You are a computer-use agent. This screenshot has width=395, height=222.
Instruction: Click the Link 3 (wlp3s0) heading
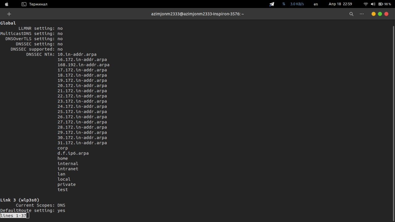pos(20,200)
